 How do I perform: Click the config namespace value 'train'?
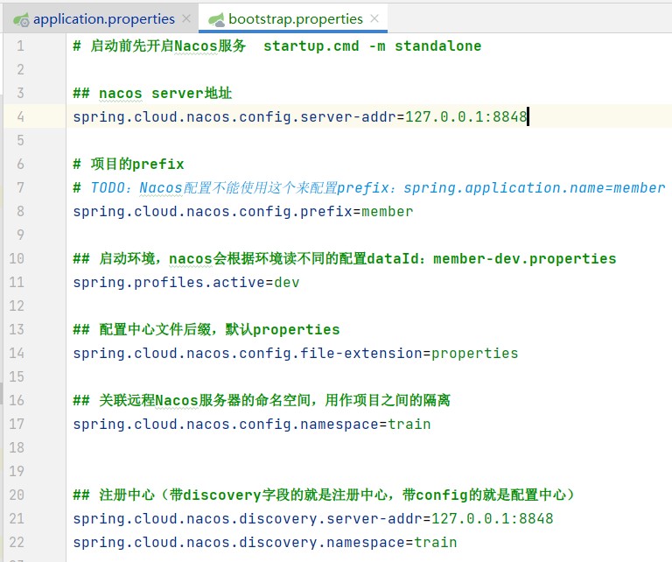pos(409,424)
